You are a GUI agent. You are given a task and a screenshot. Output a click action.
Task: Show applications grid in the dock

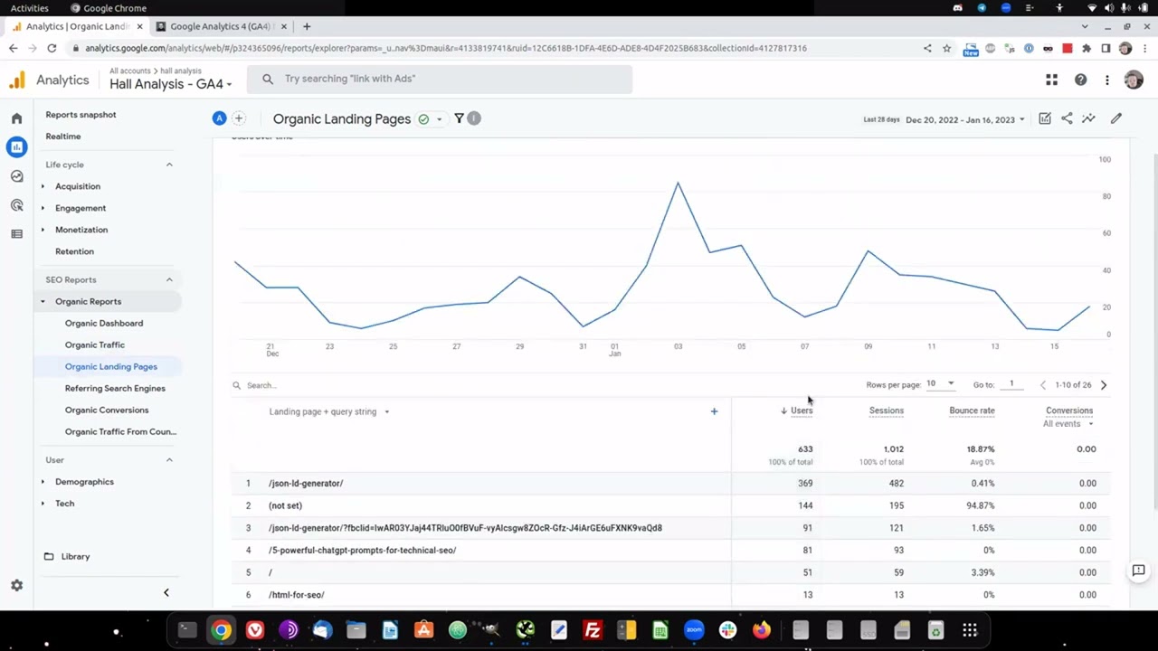(969, 630)
